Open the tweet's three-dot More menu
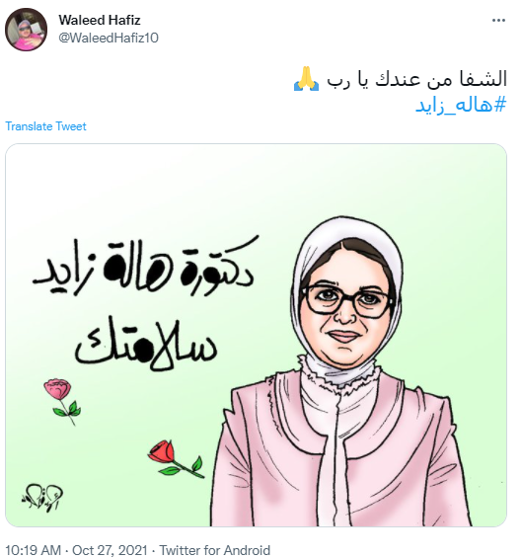This screenshot has height=558, width=522. (498, 21)
